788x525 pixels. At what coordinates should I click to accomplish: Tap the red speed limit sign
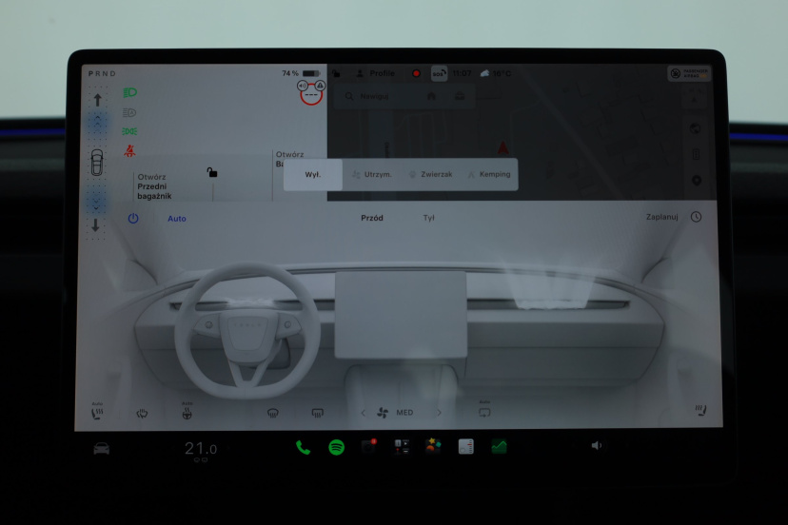(311, 94)
